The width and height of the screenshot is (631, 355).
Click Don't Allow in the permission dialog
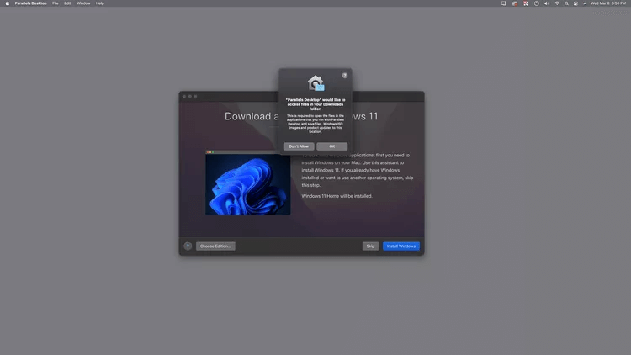click(x=299, y=146)
